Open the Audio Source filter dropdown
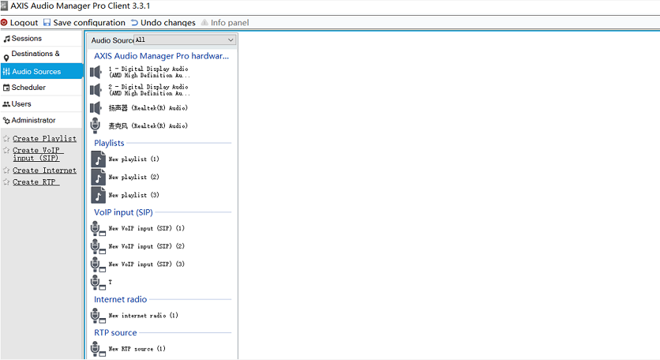The image size is (660, 360). 185,40
